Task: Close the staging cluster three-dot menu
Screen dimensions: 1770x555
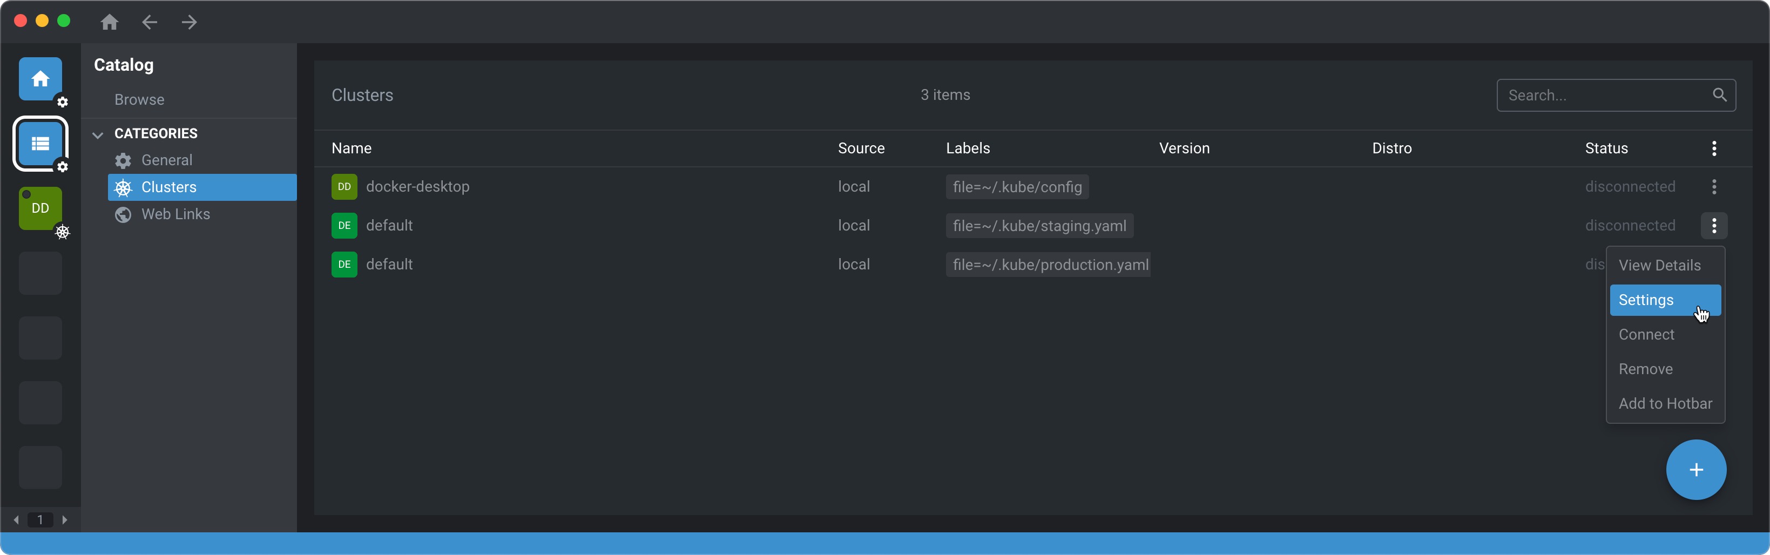Action: (x=1714, y=226)
